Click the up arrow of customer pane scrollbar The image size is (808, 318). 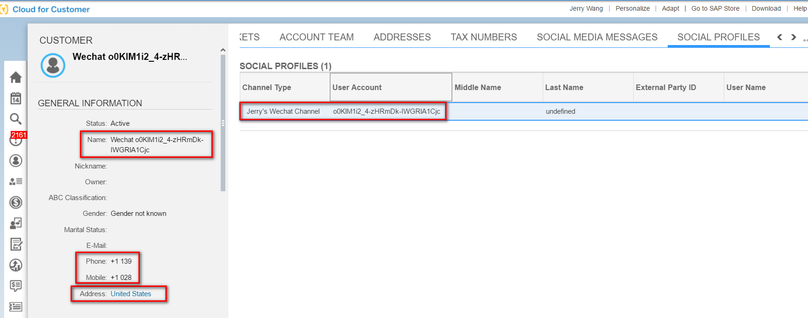[223, 50]
